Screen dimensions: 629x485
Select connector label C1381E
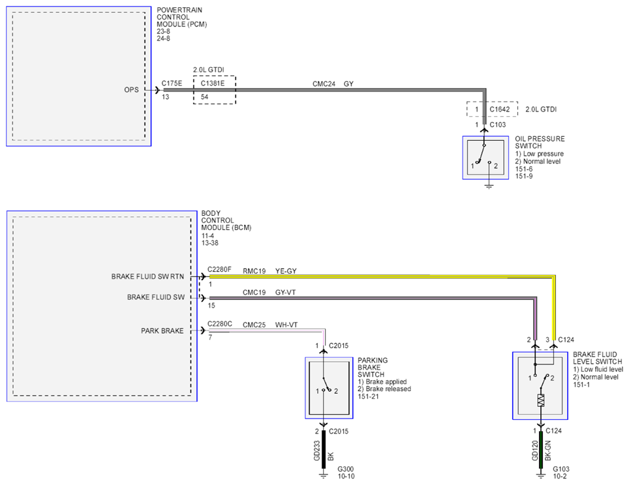tap(213, 83)
